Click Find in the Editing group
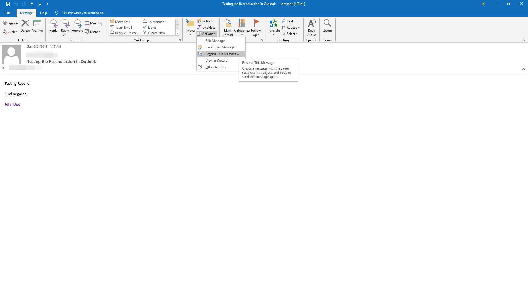Image resolution: width=528 pixels, height=288 pixels. click(288, 21)
